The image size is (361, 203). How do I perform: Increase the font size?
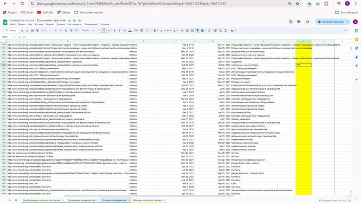point(109,30)
